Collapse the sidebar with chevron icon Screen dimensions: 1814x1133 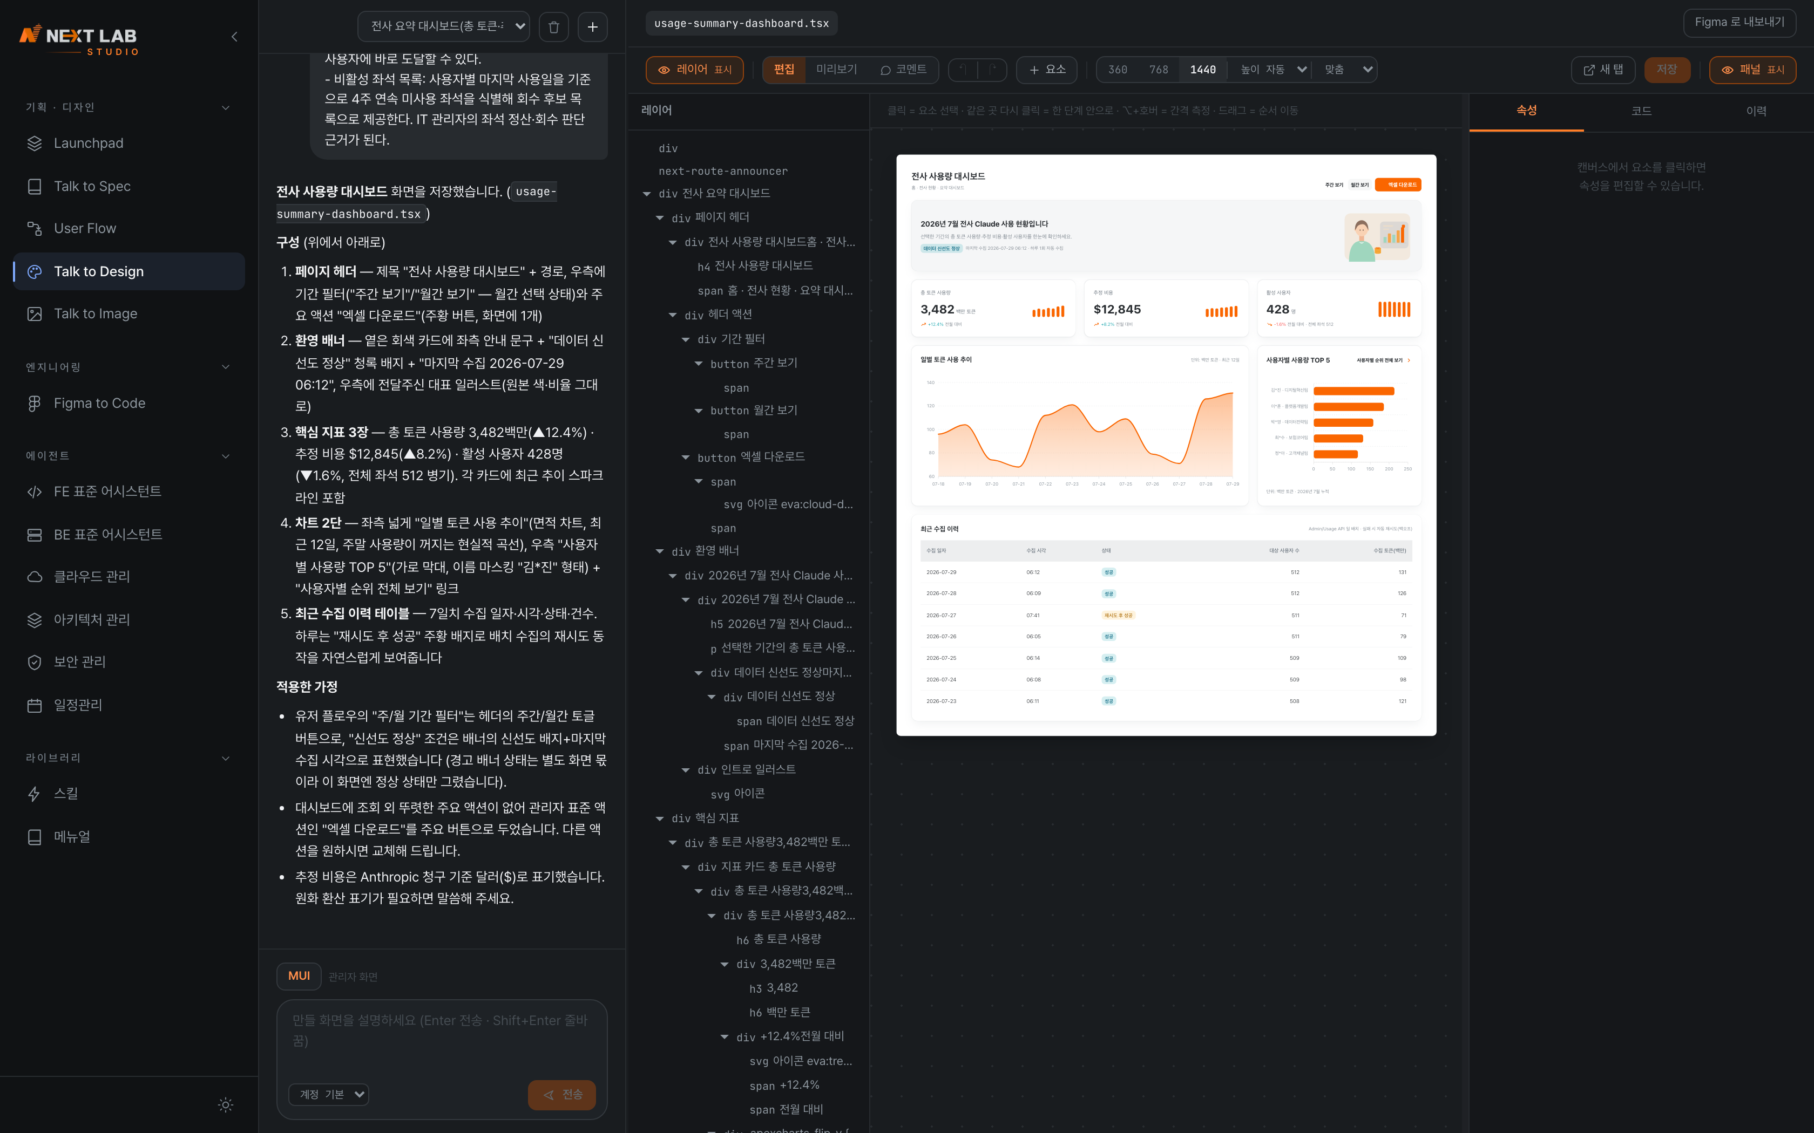[235, 36]
